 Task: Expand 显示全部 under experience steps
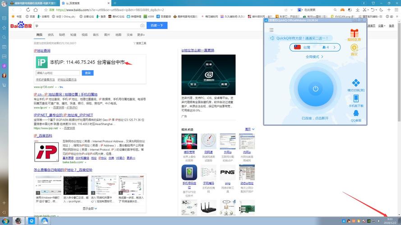(90, 208)
